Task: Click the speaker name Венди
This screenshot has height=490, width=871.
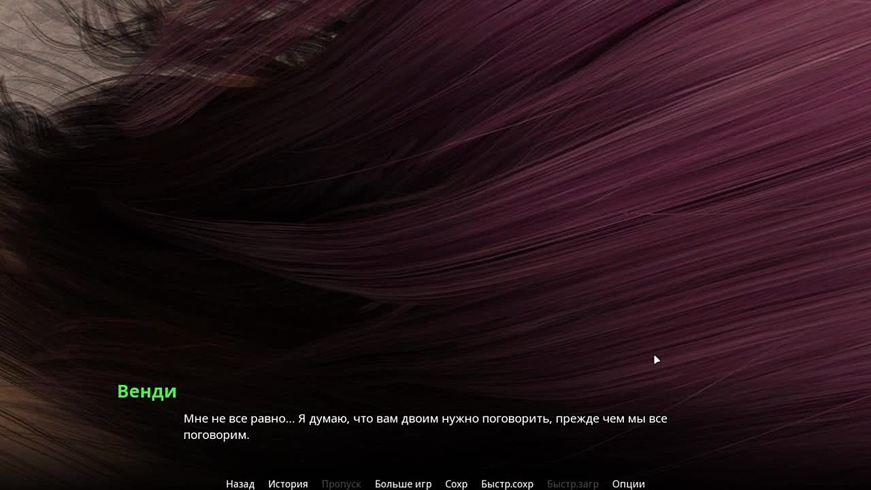Action: (x=146, y=391)
